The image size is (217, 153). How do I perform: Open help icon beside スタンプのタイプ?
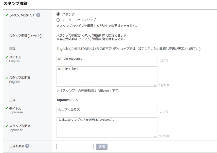coord(38,15)
